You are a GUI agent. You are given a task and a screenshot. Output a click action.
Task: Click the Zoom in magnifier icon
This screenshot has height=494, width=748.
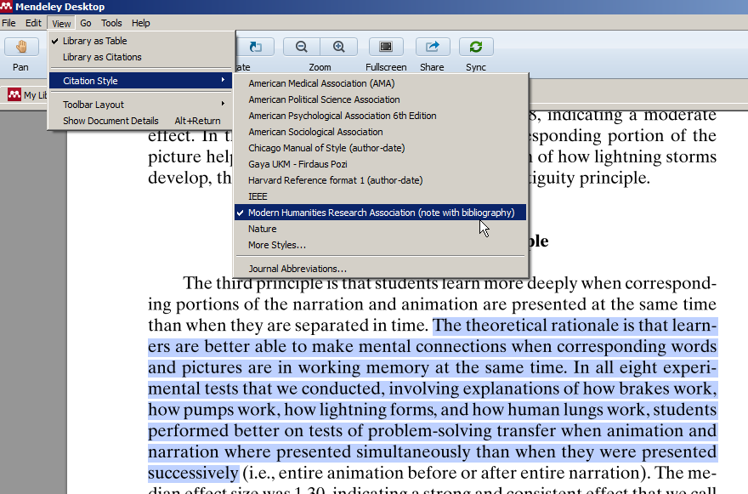point(338,48)
